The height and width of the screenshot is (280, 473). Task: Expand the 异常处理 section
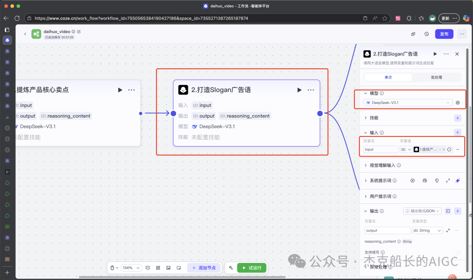tap(366, 267)
